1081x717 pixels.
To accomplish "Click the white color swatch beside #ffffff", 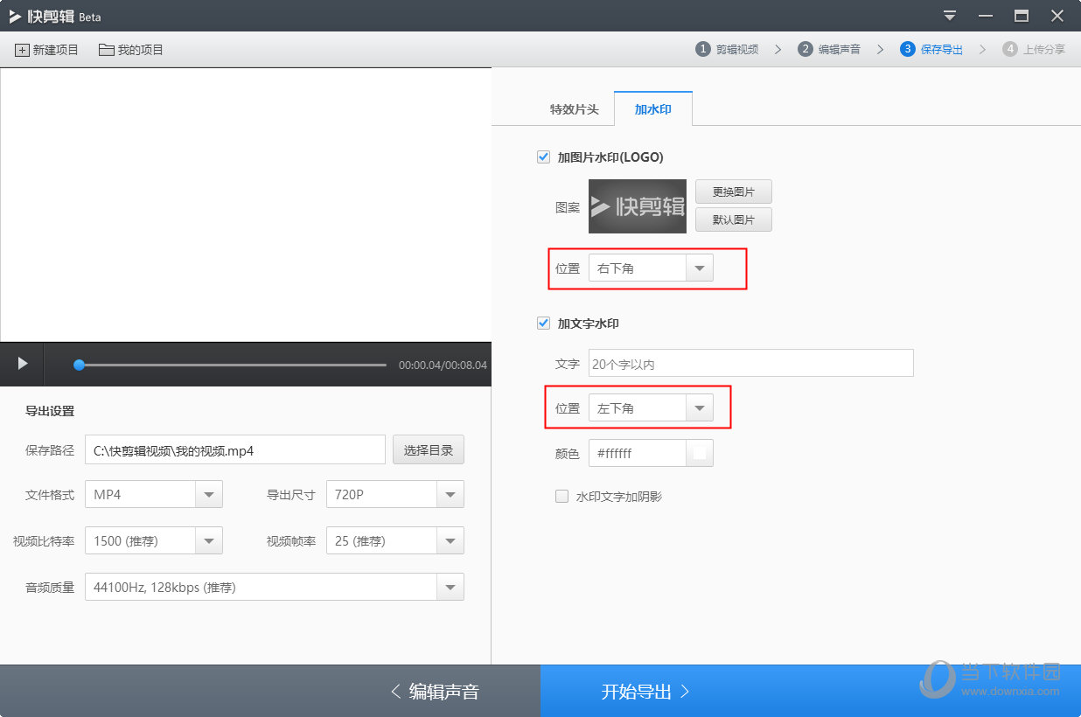I will (699, 453).
